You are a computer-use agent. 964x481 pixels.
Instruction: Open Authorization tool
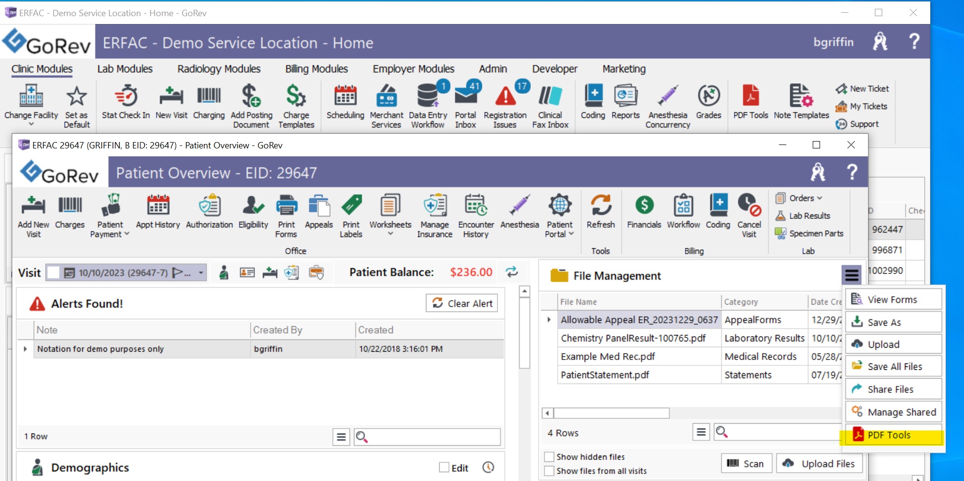pos(210,212)
